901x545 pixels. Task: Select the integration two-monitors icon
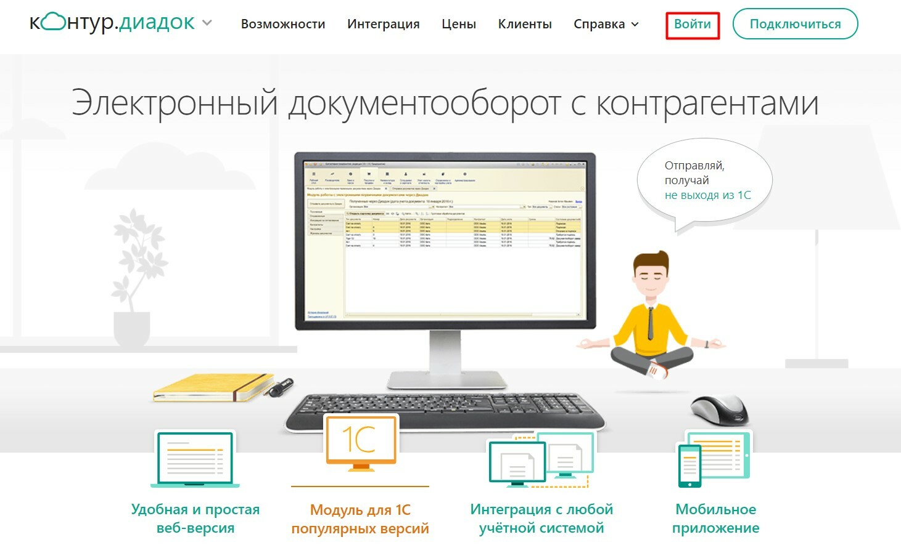click(541, 459)
